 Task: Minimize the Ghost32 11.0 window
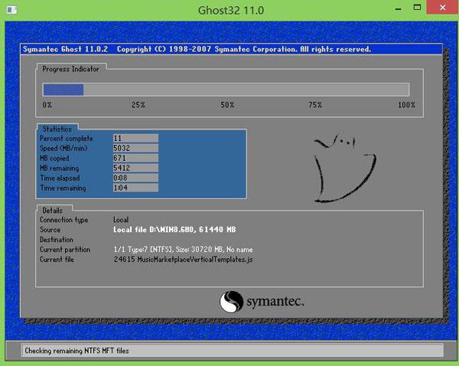398,9
